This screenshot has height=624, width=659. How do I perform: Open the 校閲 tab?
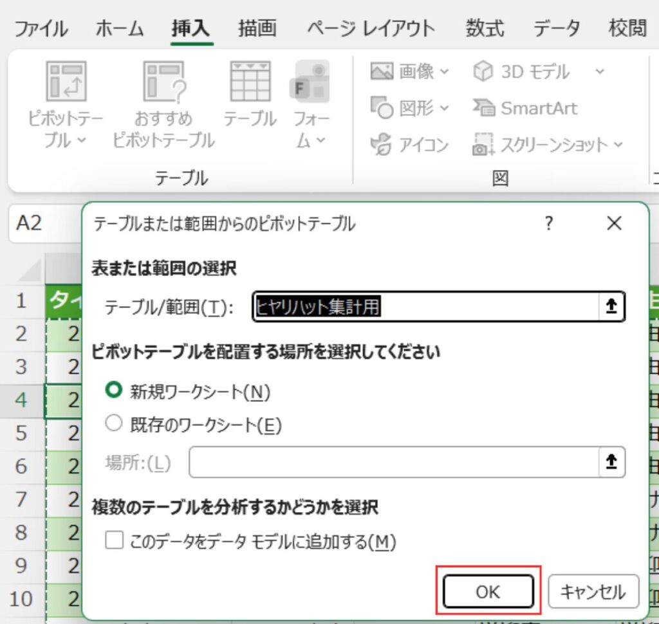(627, 28)
